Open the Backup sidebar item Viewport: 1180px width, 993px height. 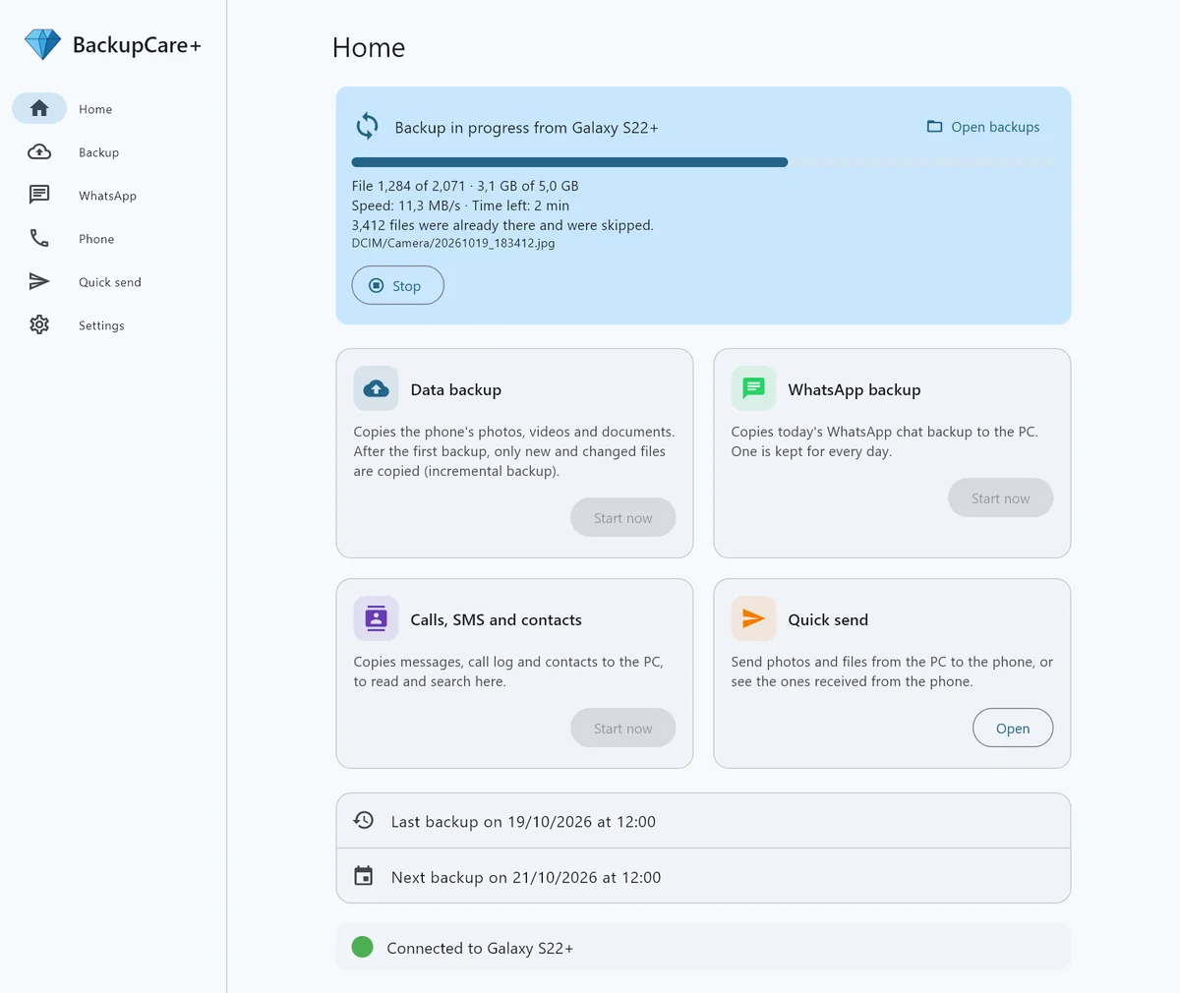98,152
